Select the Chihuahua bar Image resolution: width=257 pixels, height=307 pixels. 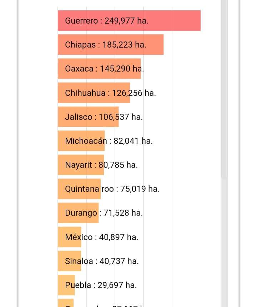point(94,93)
